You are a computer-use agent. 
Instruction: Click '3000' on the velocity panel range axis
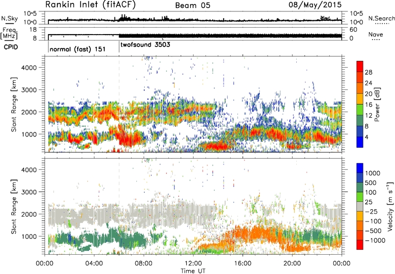click(29, 192)
